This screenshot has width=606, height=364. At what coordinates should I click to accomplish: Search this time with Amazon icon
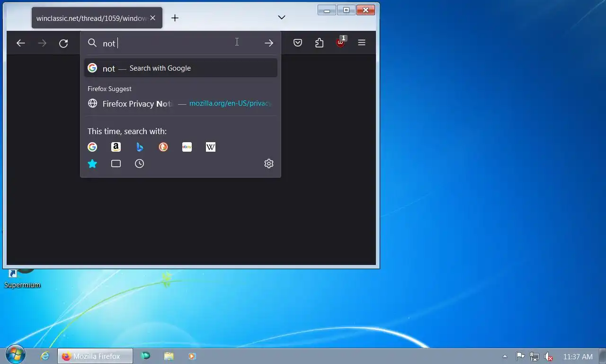tap(116, 147)
